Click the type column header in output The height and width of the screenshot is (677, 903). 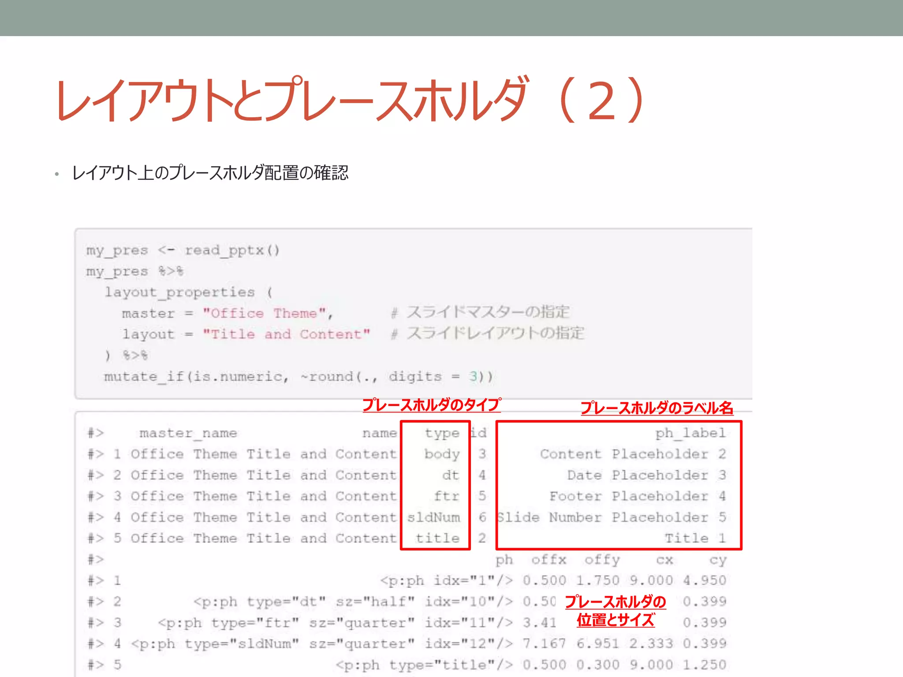pyautogui.click(x=442, y=433)
